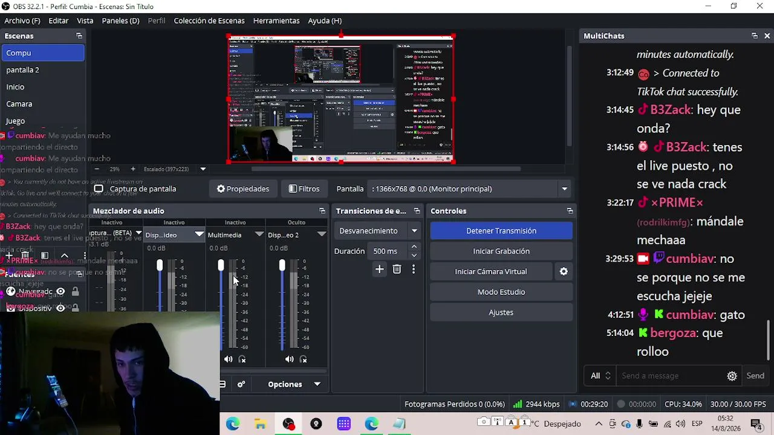Open source Propiedades

(243, 189)
